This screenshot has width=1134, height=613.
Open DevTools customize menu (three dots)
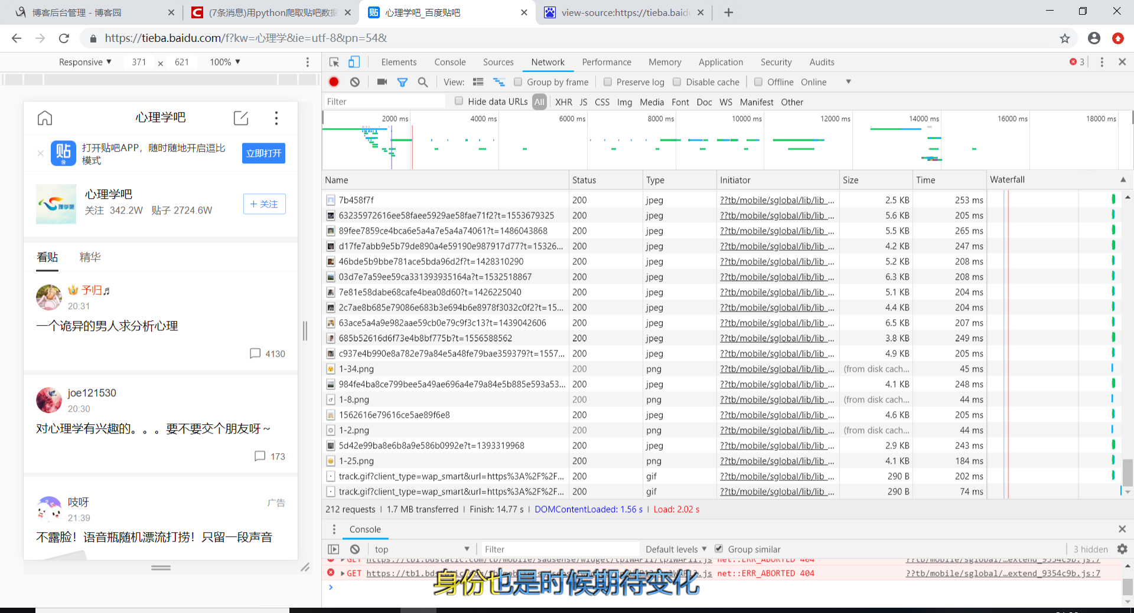pos(1102,62)
